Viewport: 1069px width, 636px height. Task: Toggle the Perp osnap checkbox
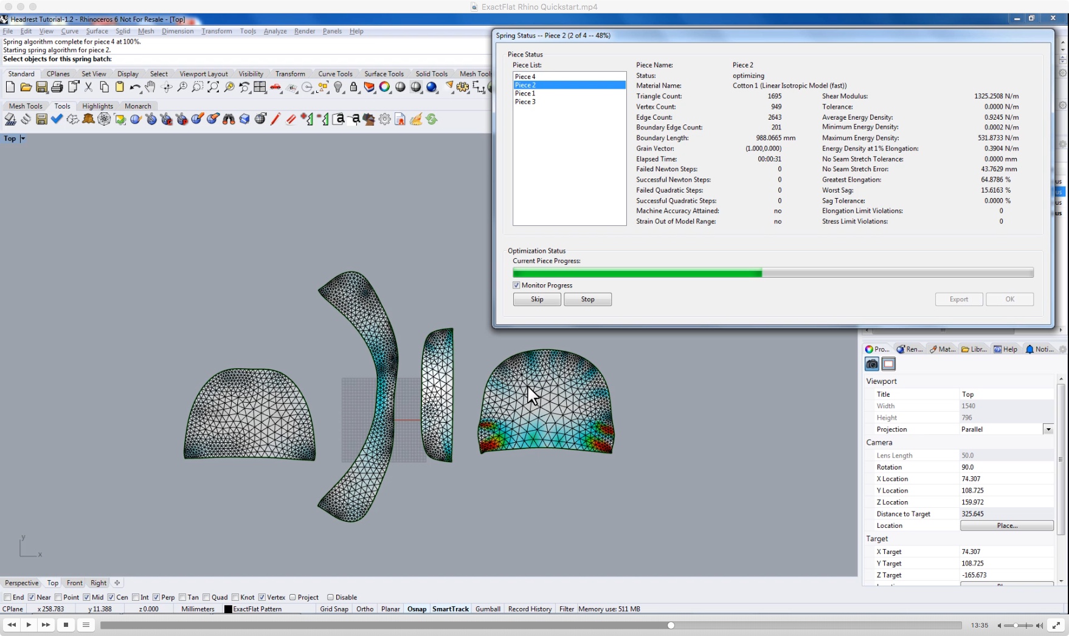click(x=156, y=597)
